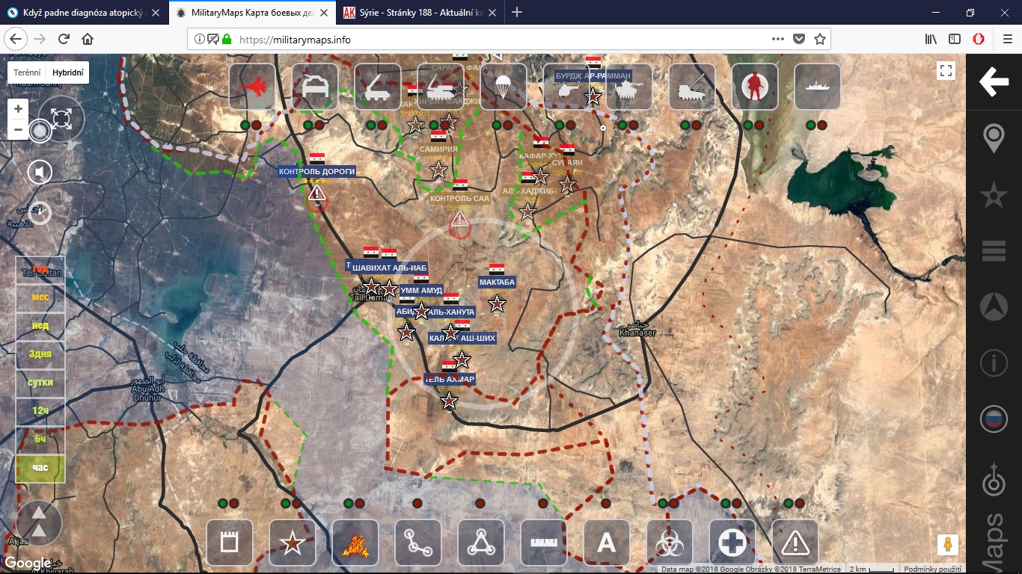Open the Terénní map type menu
Image resolution: width=1022 pixels, height=574 pixels.
(27, 72)
